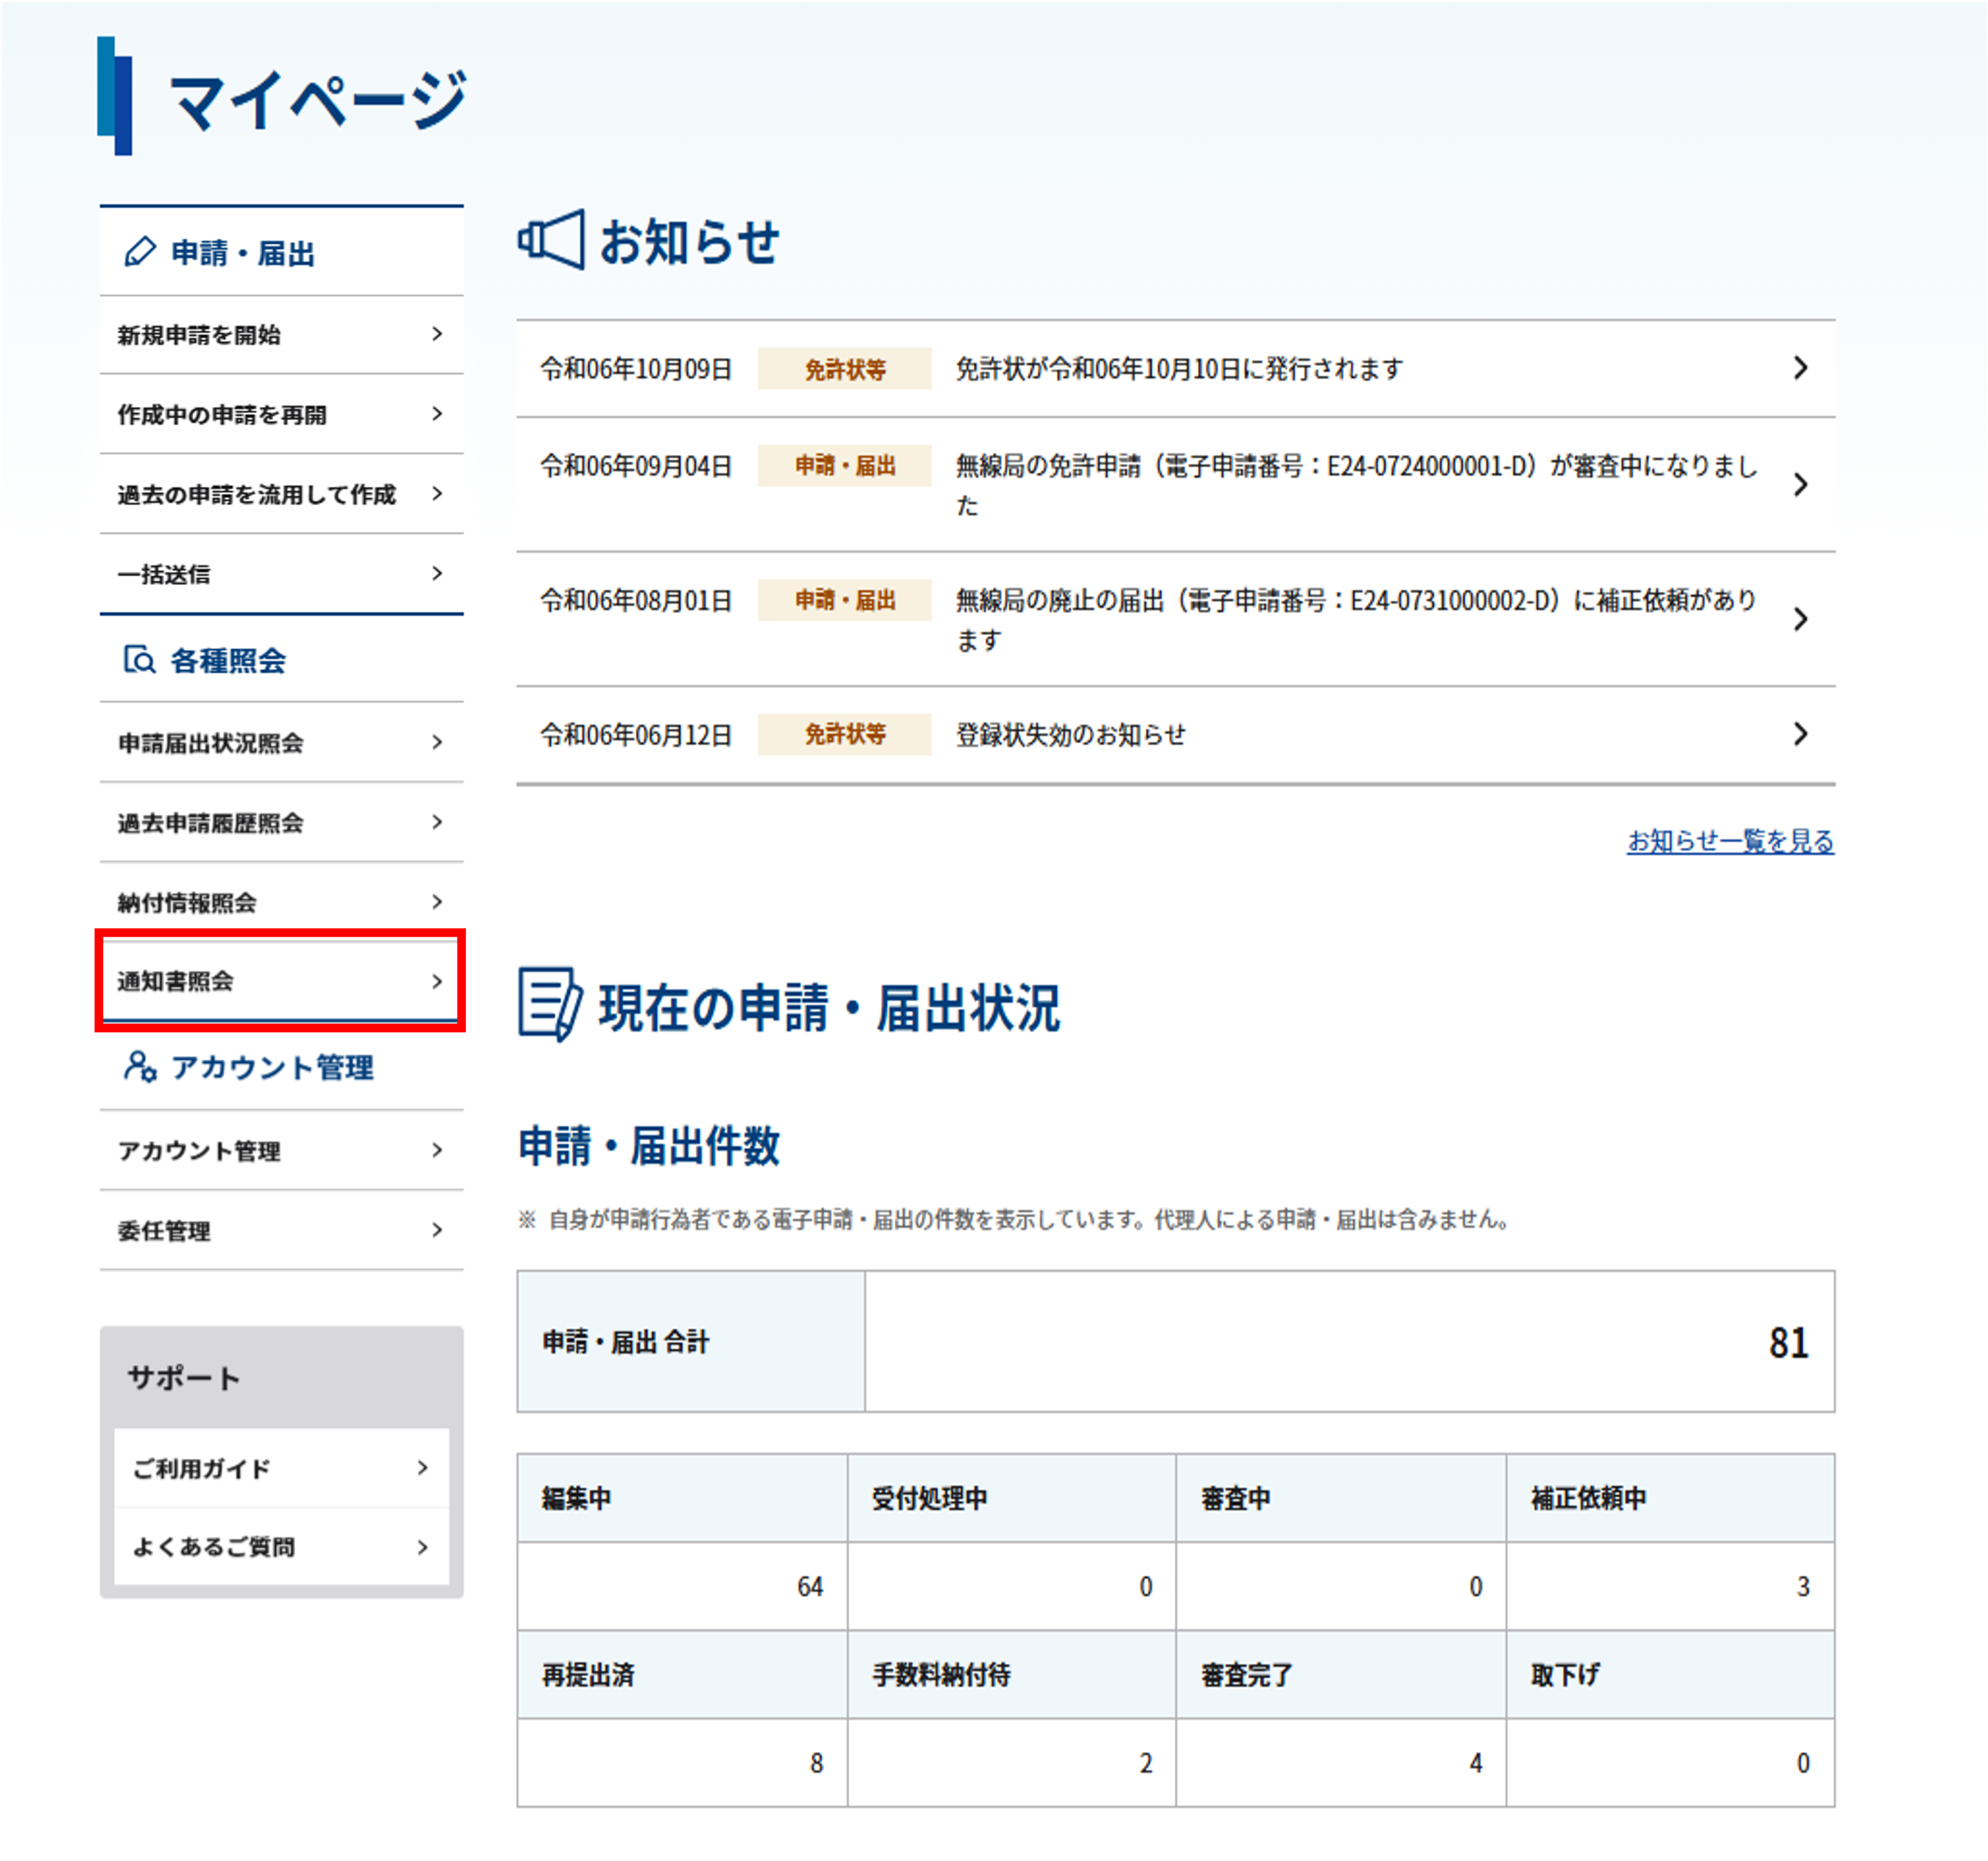The image size is (1988, 1861).
Task: Click 手数料納付待 header cell
Action: coord(1012,1675)
